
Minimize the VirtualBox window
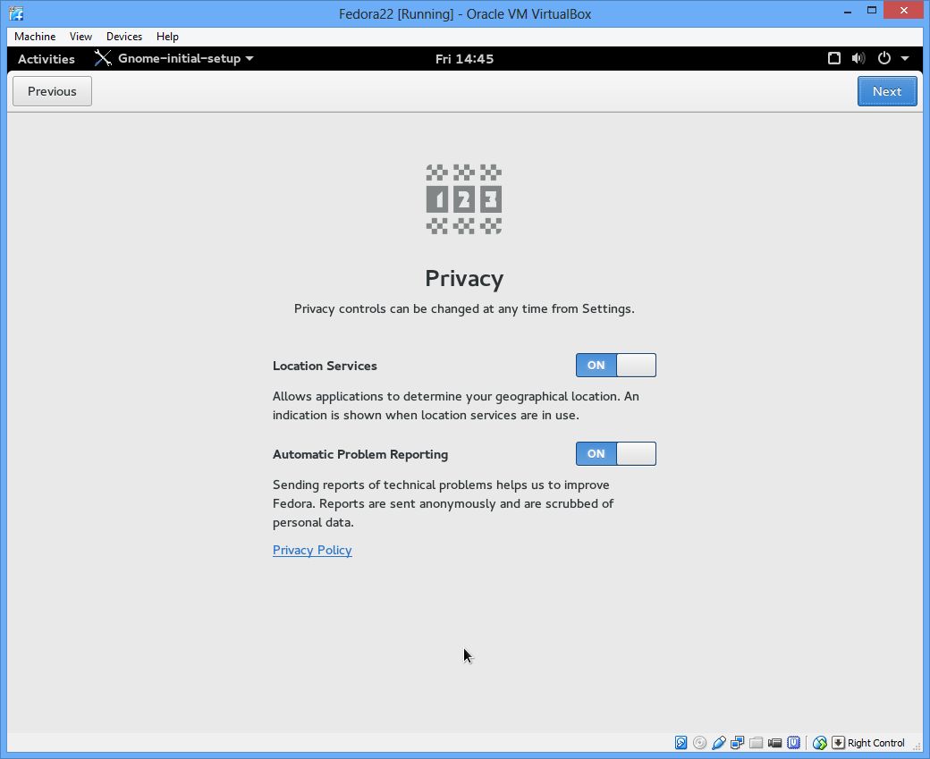tap(848, 12)
